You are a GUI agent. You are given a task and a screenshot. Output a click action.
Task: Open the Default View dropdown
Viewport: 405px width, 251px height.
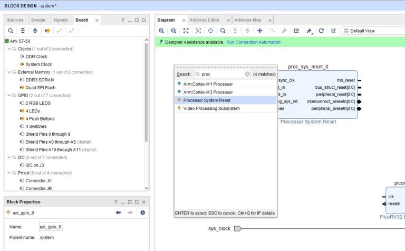coord(373,31)
